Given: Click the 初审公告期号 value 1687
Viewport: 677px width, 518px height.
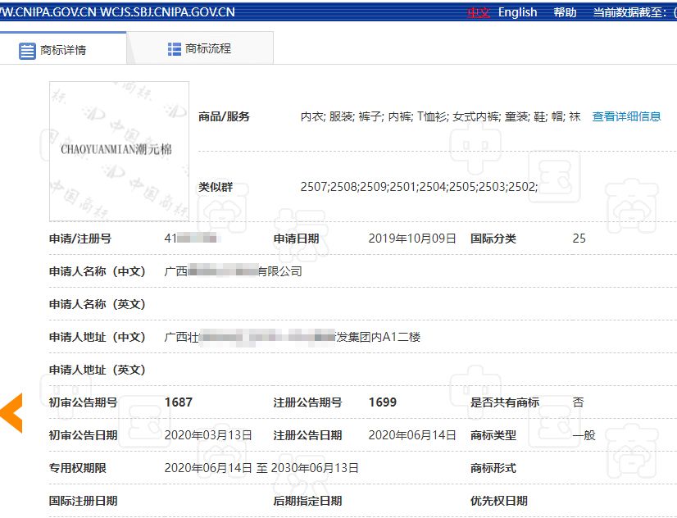Looking at the screenshot, I should coord(179,402).
